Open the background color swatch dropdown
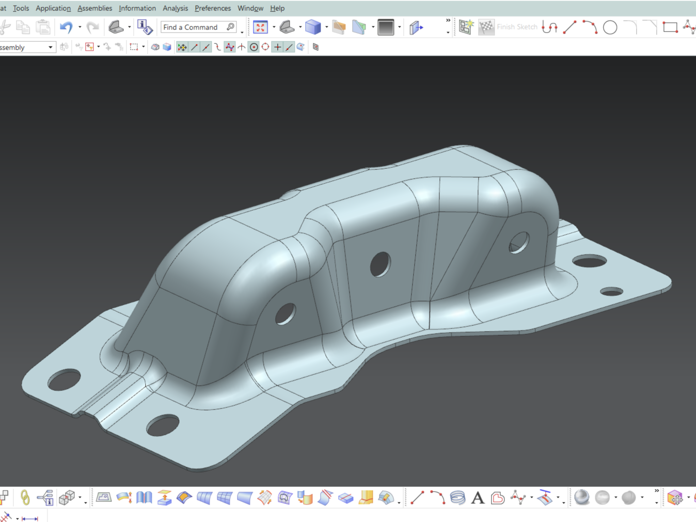Image resolution: width=696 pixels, height=522 pixels. tap(399, 27)
